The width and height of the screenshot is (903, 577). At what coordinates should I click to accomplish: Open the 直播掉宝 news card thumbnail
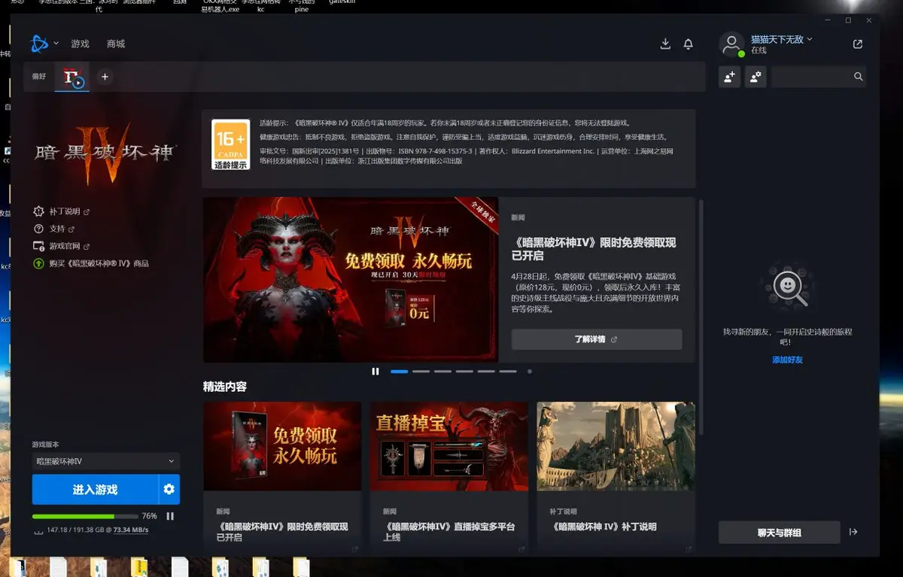click(449, 446)
